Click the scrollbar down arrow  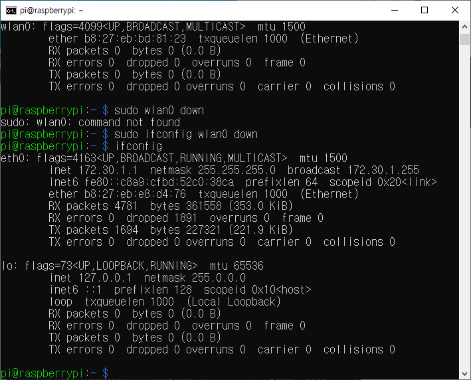tap(464, 374)
